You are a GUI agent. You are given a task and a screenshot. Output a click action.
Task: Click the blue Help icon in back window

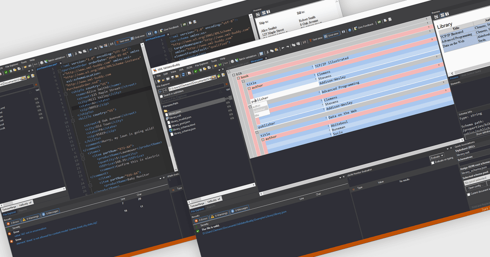point(156,32)
